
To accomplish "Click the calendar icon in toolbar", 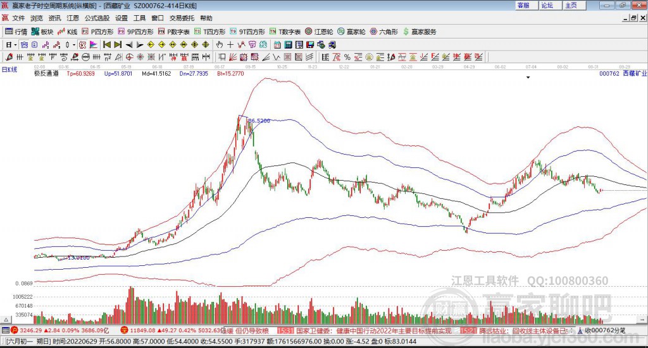I will click(277, 45).
